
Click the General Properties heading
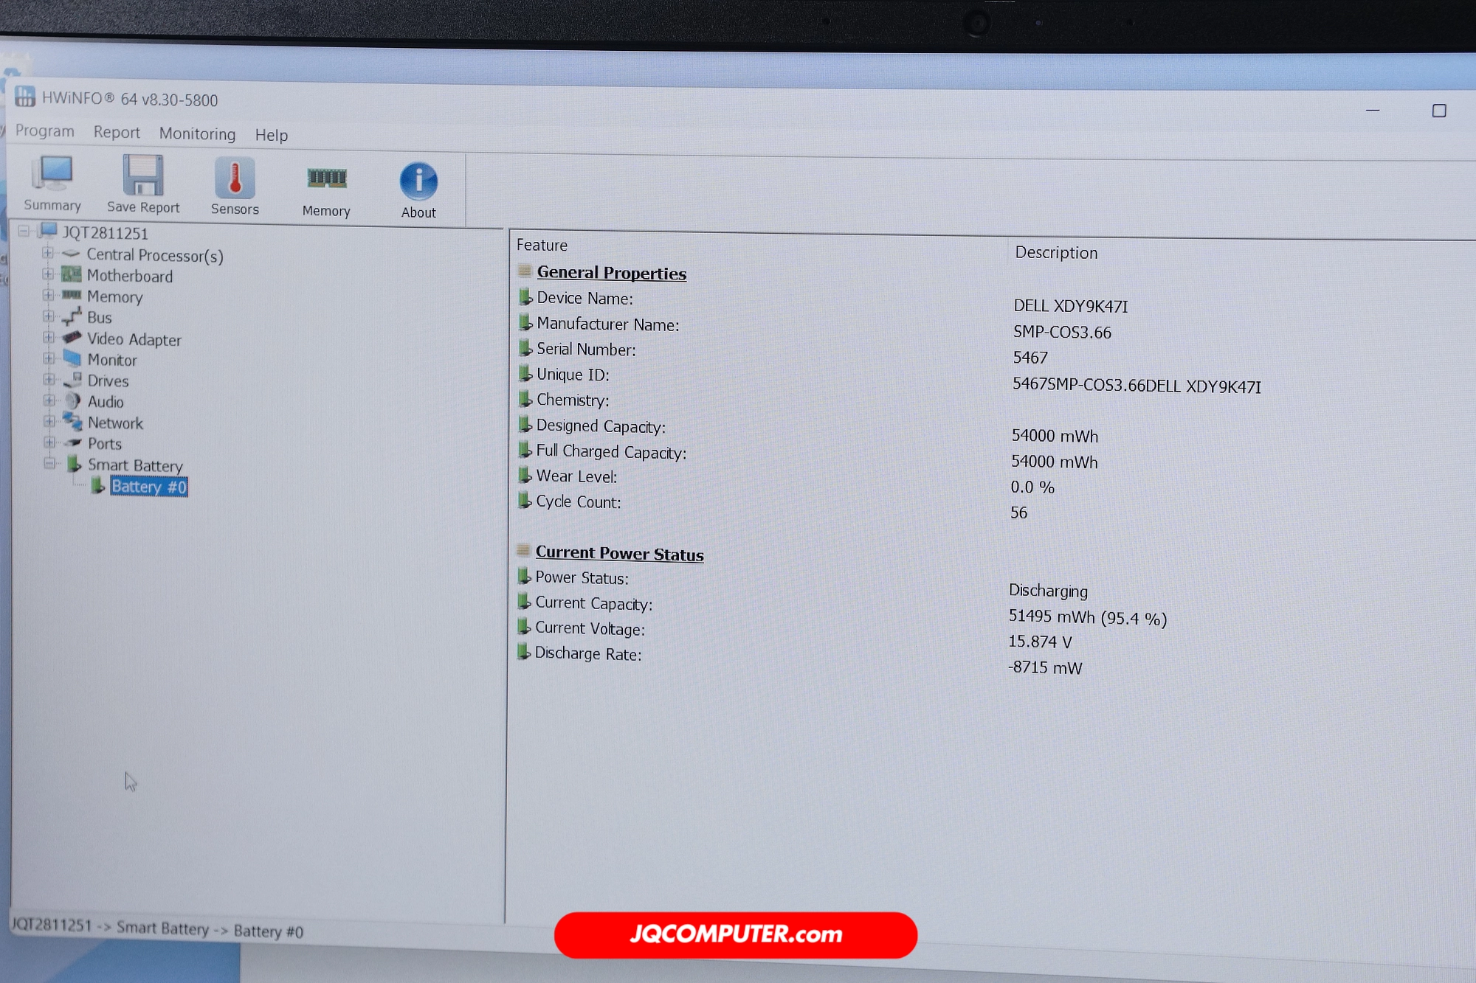pos(611,273)
